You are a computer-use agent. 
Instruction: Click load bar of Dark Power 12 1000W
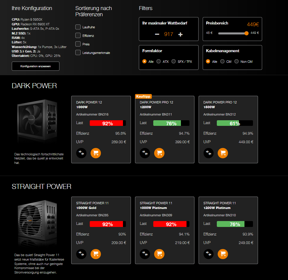[x=108, y=123]
